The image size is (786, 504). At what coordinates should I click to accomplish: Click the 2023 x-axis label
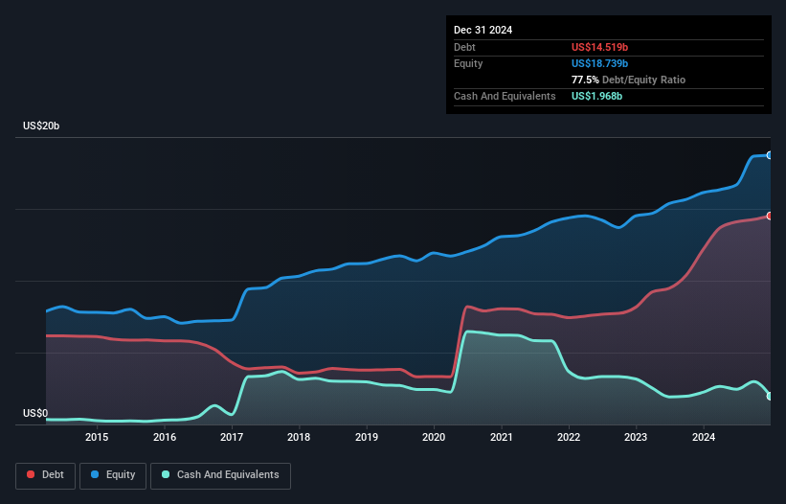click(636, 437)
